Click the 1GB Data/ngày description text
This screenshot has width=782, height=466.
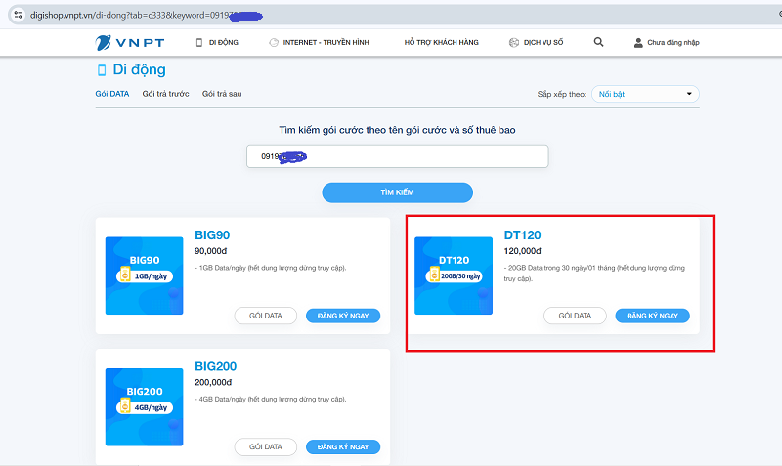[271, 268]
